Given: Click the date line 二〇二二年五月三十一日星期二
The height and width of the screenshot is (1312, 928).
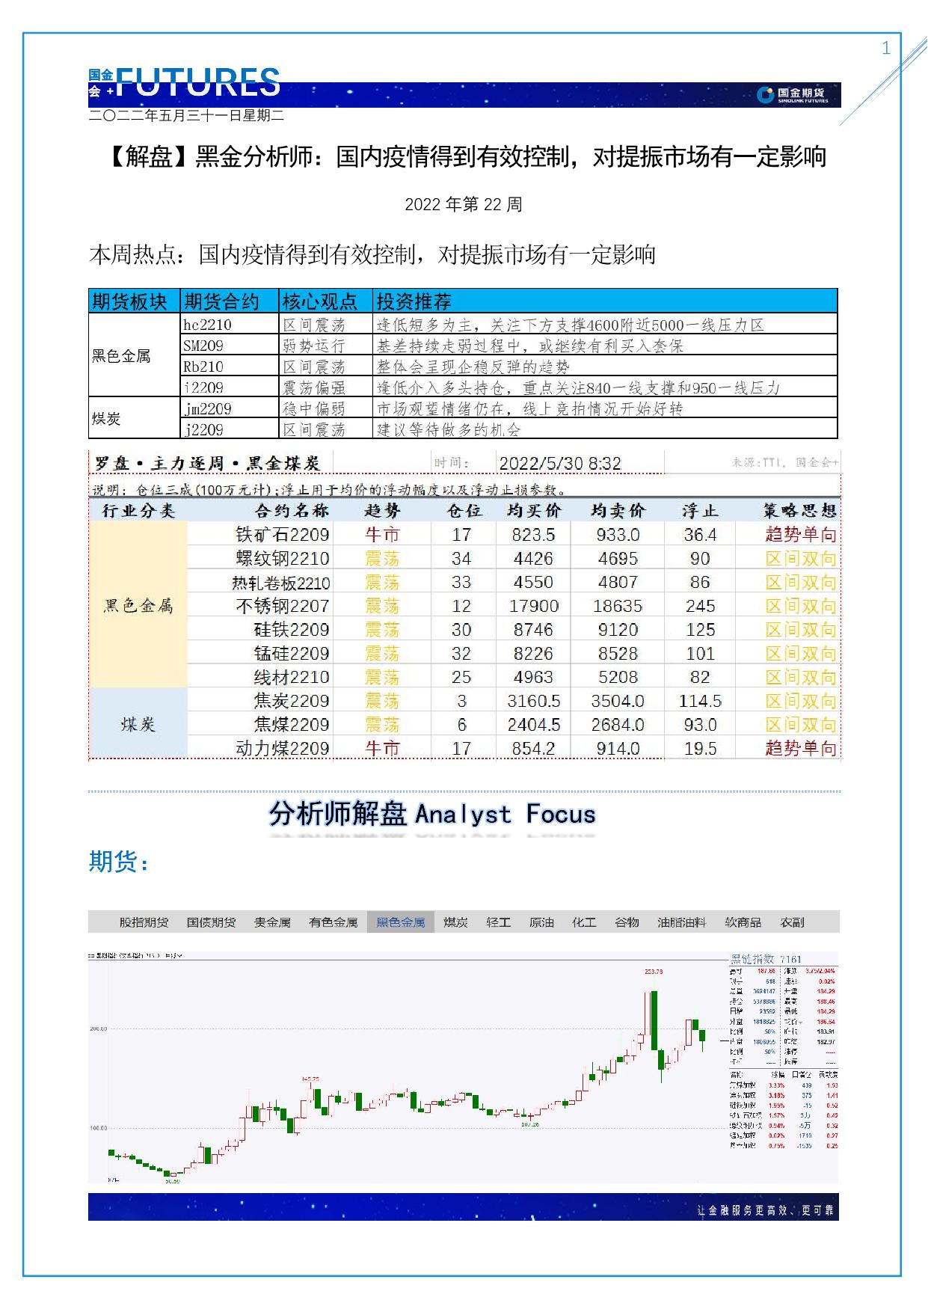Looking at the screenshot, I should coord(186,116).
